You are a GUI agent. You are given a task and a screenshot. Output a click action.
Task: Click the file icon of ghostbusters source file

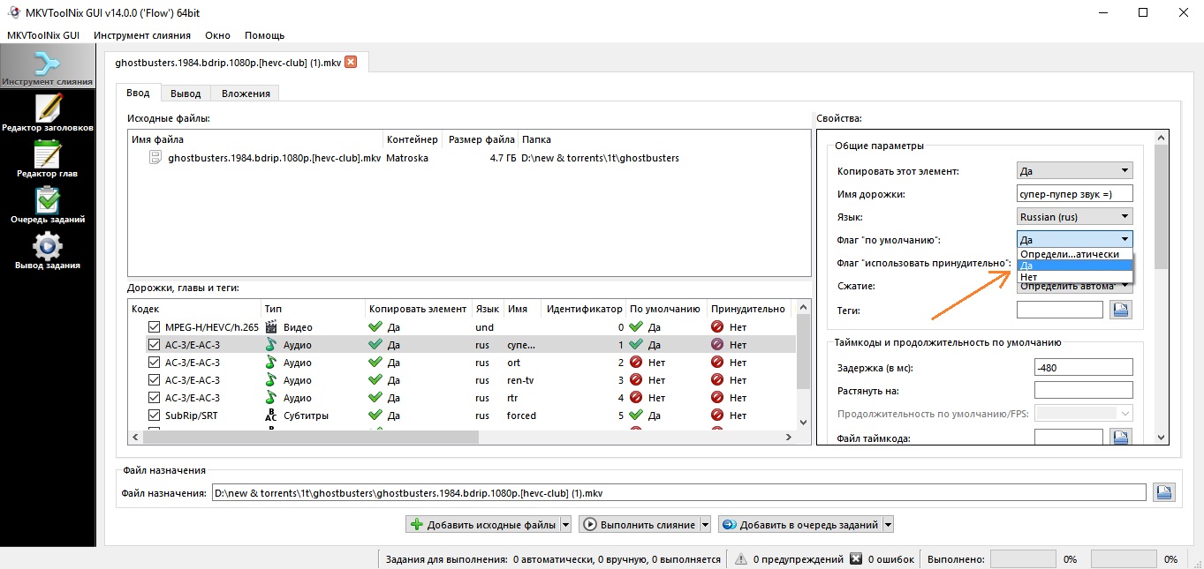(156, 158)
